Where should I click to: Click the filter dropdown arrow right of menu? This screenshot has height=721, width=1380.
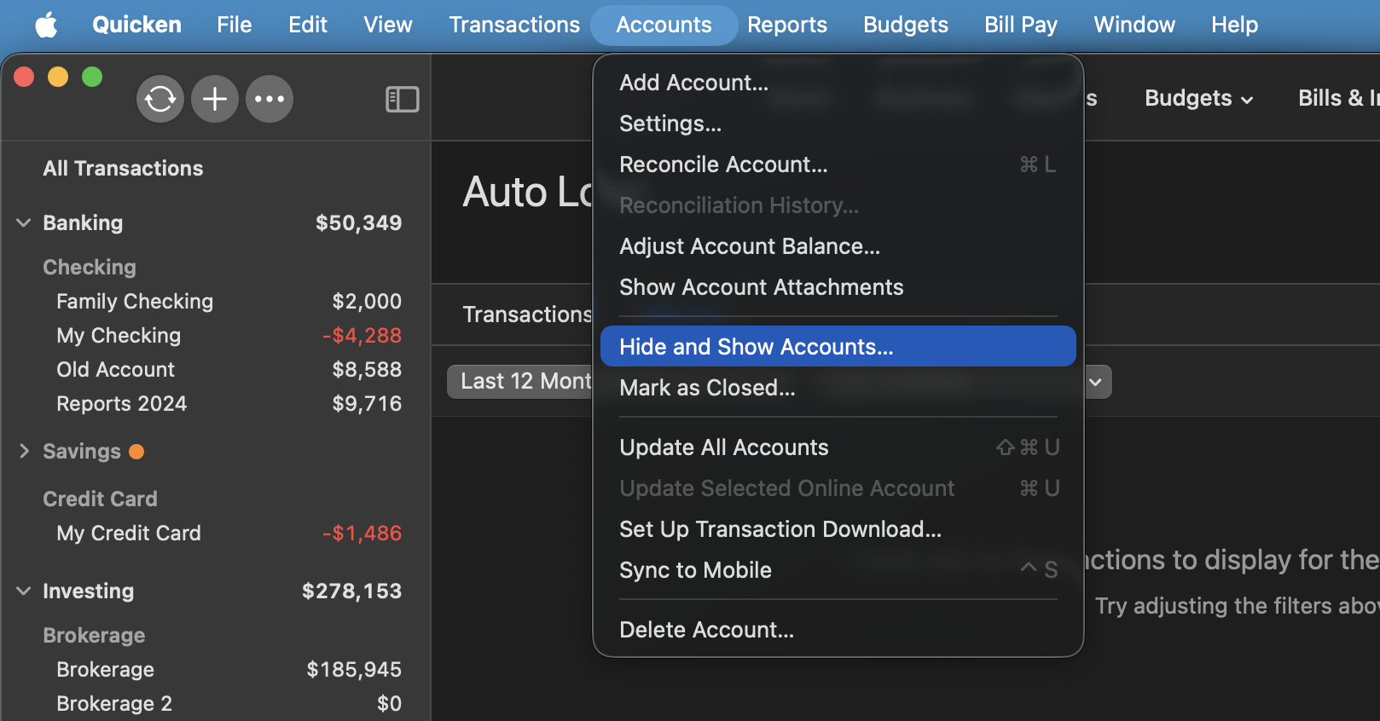coord(1097,383)
